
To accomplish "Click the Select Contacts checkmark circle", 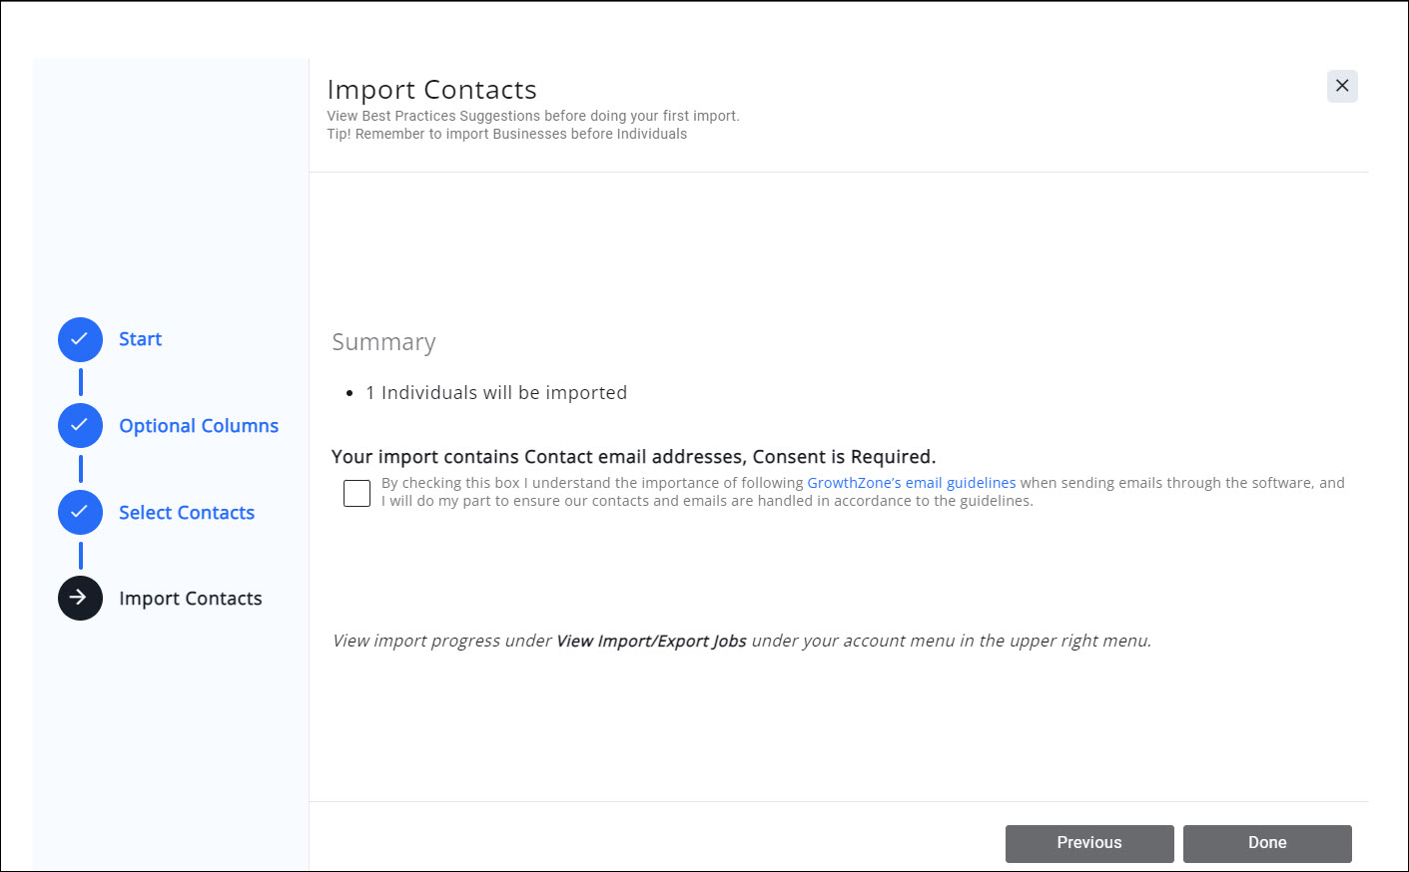I will pos(80,513).
